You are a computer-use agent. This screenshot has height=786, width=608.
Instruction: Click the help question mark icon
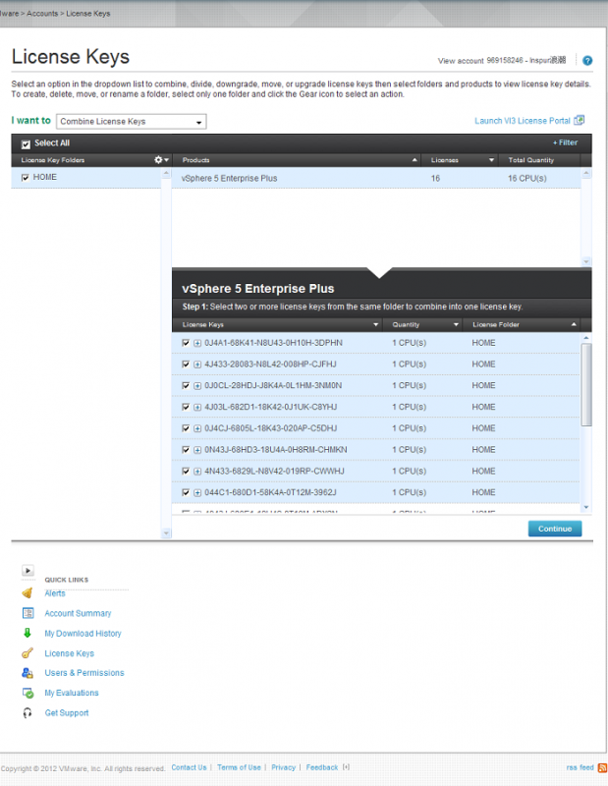(x=587, y=61)
